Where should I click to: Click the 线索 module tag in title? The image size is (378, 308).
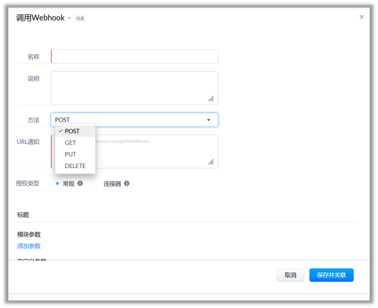(x=80, y=18)
